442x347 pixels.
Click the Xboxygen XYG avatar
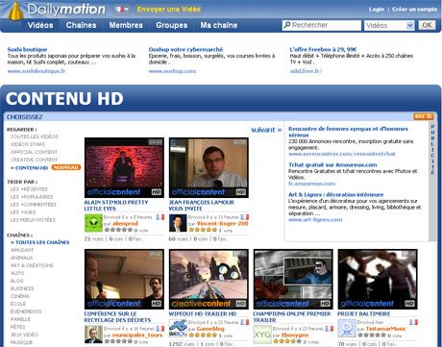(262, 335)
